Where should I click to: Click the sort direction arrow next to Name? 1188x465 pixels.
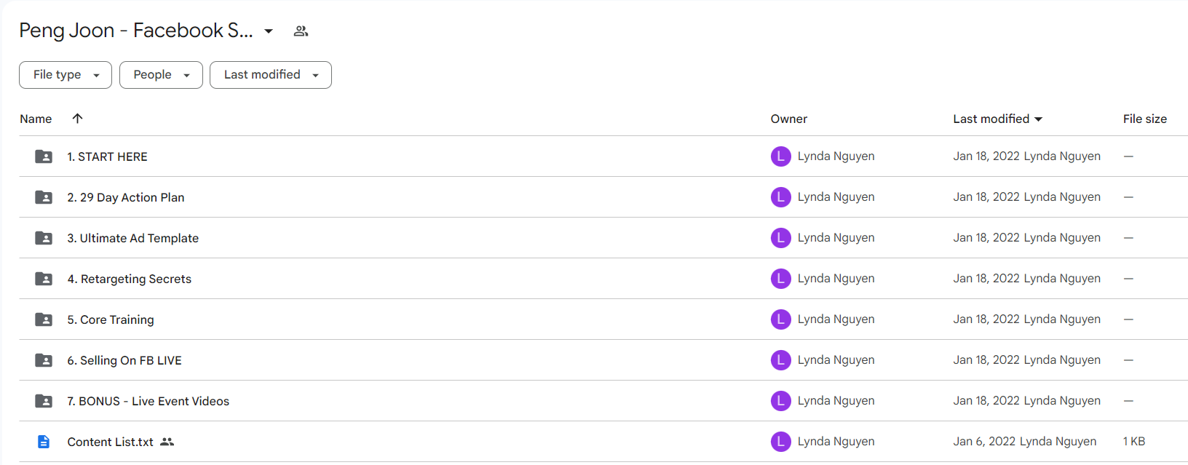coord(77,119)
